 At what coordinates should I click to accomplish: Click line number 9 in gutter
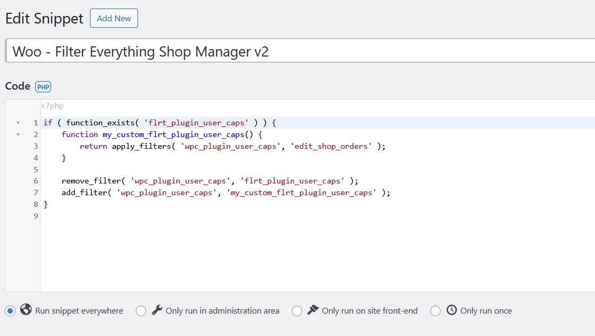[36, 217]
